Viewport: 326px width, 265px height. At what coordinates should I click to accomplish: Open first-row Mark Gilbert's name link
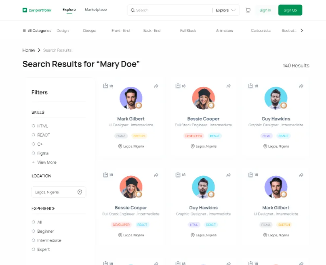[x=131, y=119]
